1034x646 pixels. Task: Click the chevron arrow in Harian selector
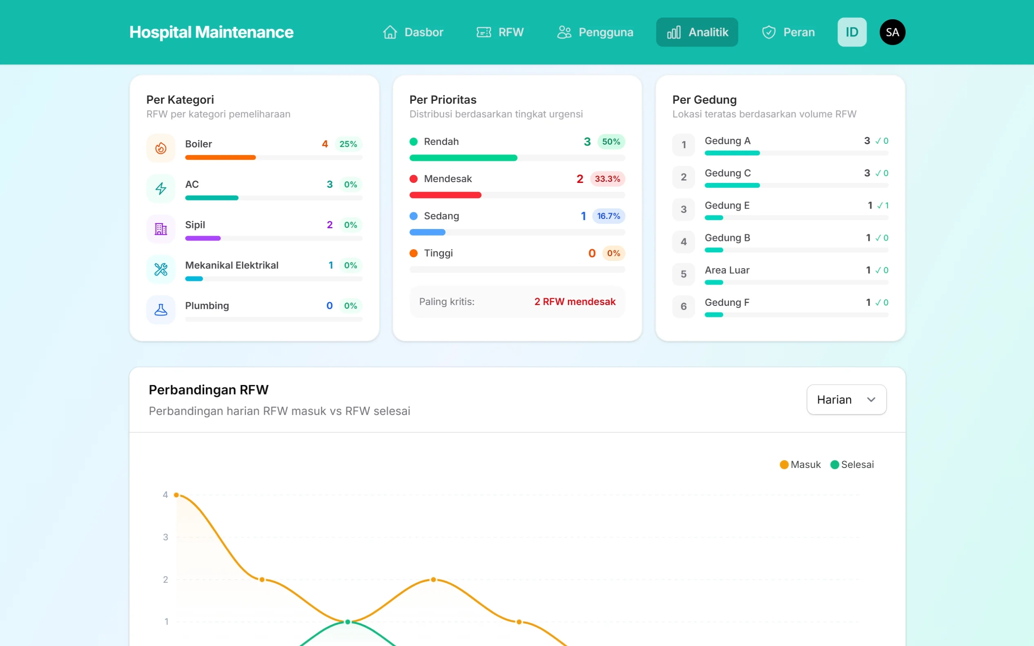coord(871,399)
